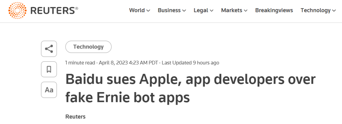The height and width of the screenshot is (124, 342).
Task: Click the Technology category tag pill
Action: pos(88,47)
